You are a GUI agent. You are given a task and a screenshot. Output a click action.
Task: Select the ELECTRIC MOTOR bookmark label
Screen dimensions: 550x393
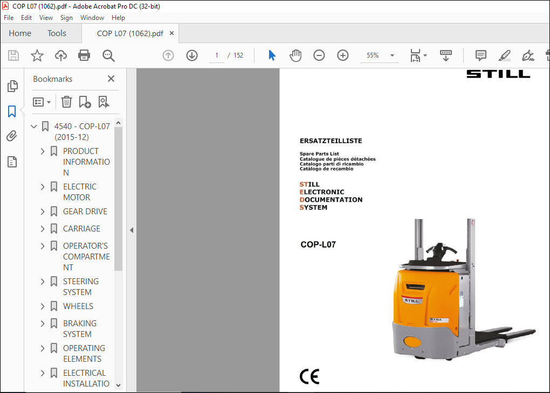tap(80, 192)
